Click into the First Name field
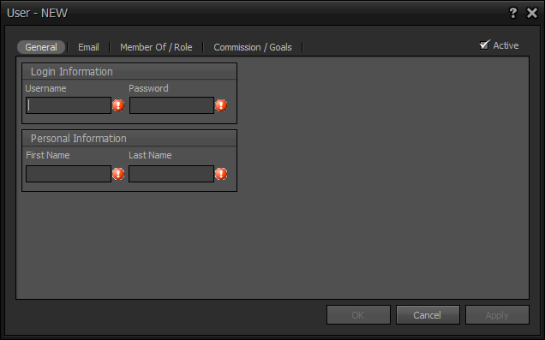The image size is (545, 340). pos(69,174)
